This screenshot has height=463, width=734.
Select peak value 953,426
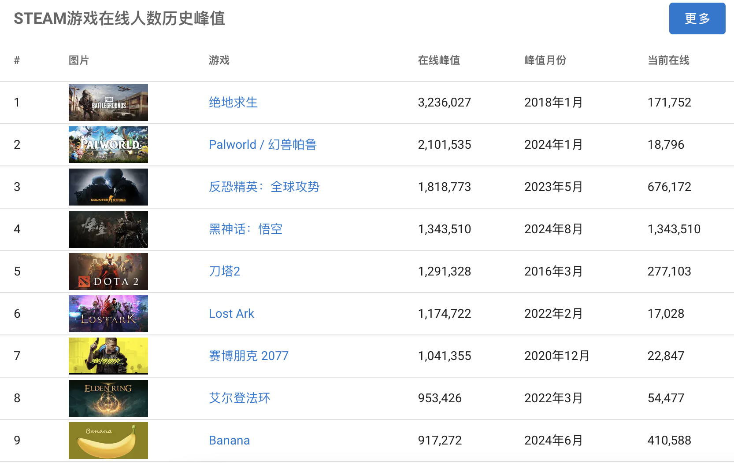[x=440, y=398]
